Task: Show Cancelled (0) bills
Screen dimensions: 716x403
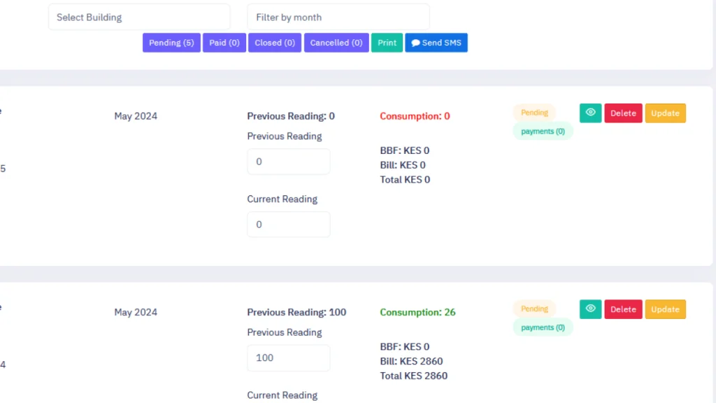Action: tap(336, 43)
